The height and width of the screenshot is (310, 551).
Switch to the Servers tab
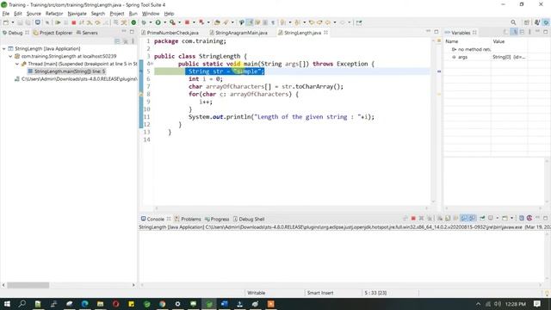click(87, 33)
